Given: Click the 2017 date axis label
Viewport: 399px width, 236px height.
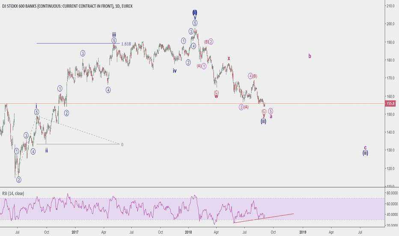Looking at the screenshot, I should [x=75, y=232].
